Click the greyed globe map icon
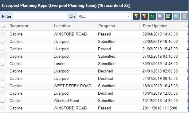 pyautogui.click(x=176, y=16)
